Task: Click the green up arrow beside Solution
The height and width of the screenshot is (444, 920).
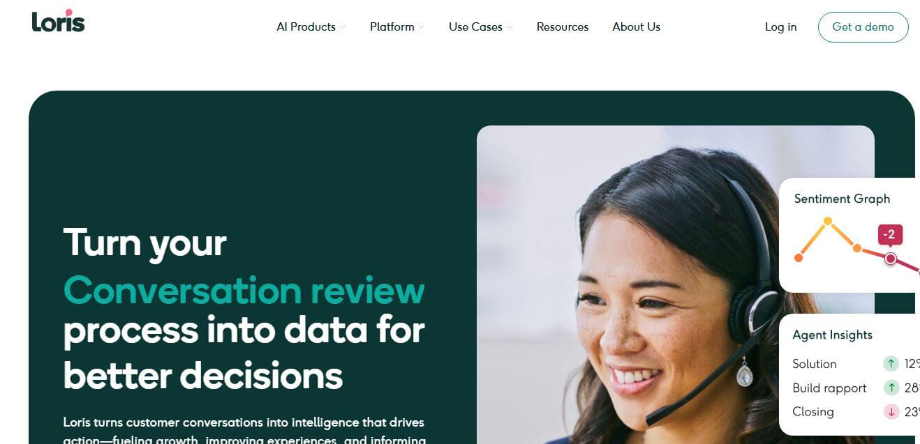Action: click(891, 363)
